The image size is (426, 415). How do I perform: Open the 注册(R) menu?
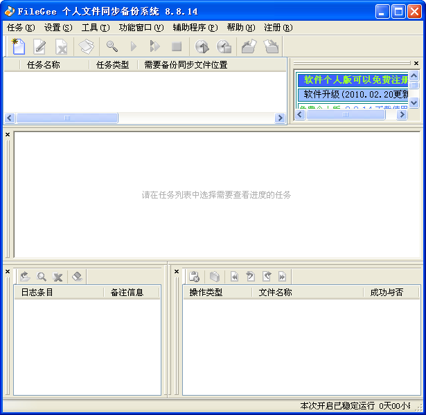click(278, 28)
